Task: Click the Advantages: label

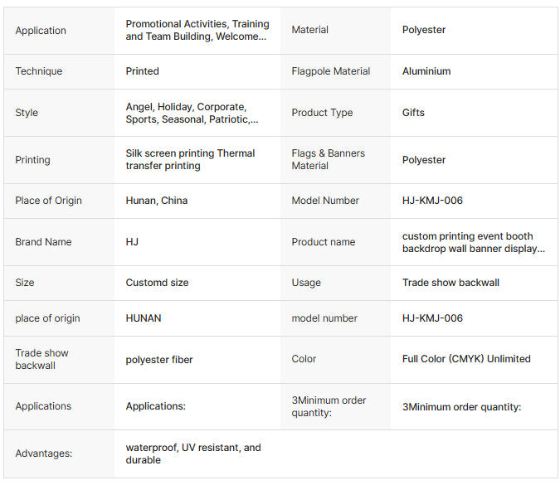Action: click(43, 453)
